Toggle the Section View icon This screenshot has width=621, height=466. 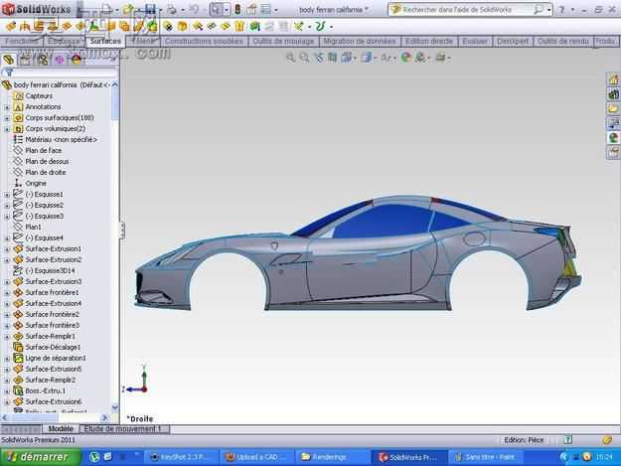coord(332,58)
